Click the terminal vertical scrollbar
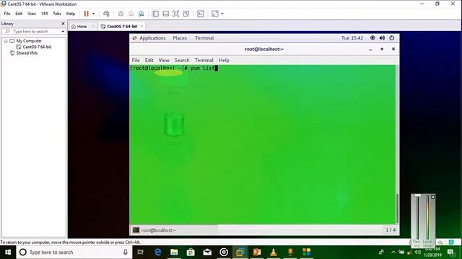 click(x=397, y=209)
